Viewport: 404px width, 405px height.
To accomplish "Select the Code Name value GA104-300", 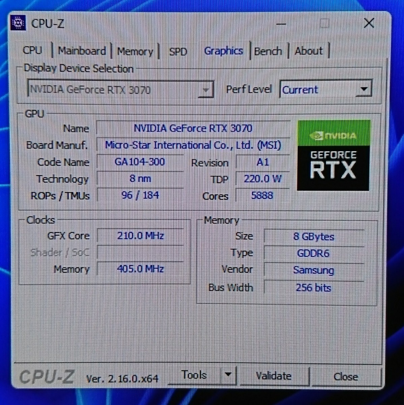I will point(140,162).
